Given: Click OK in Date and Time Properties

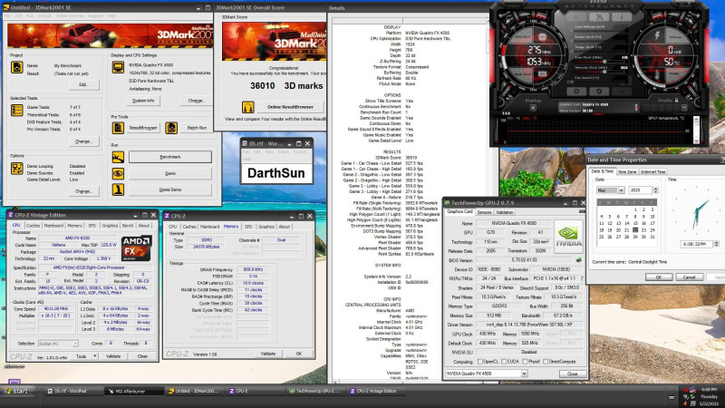Looking at the screenshot, I should [x=659, y=277].
